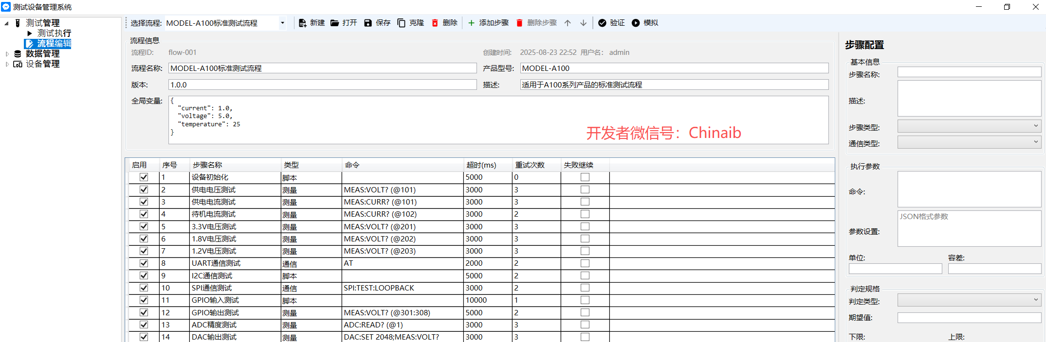The image size is (1046, 342).
Task: Save the flow using 保存 icon
Action: tap(368, 23)
